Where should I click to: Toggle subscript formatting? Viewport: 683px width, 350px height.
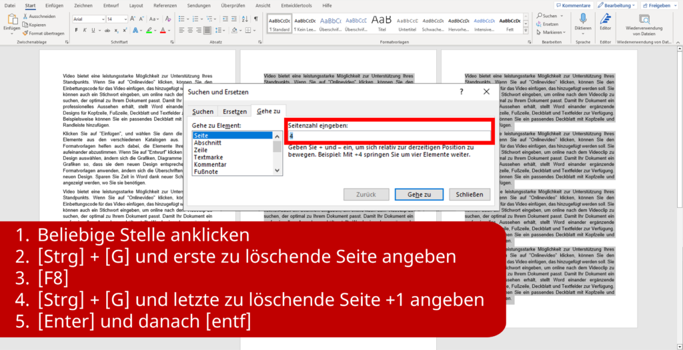pos(116,31)
